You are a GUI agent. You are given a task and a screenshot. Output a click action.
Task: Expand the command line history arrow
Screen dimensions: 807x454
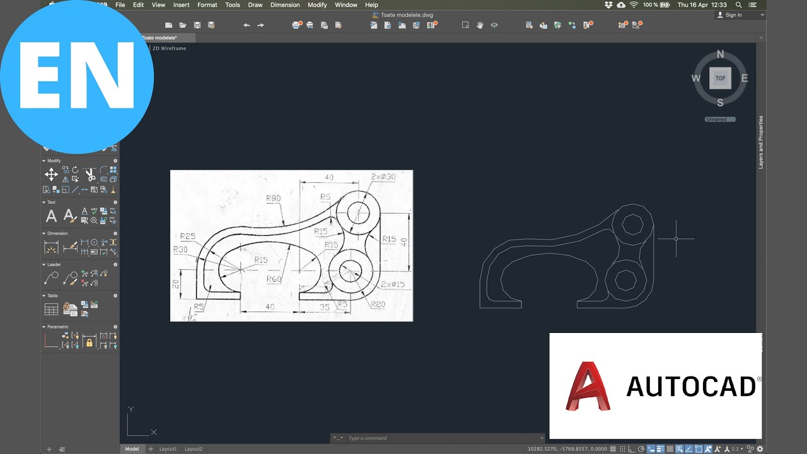coord(542,438)
